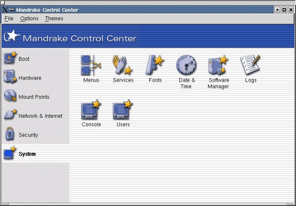Screen dimensions: 296x206
Task: Launch the Software Manager icon
Action: (218, 65)
